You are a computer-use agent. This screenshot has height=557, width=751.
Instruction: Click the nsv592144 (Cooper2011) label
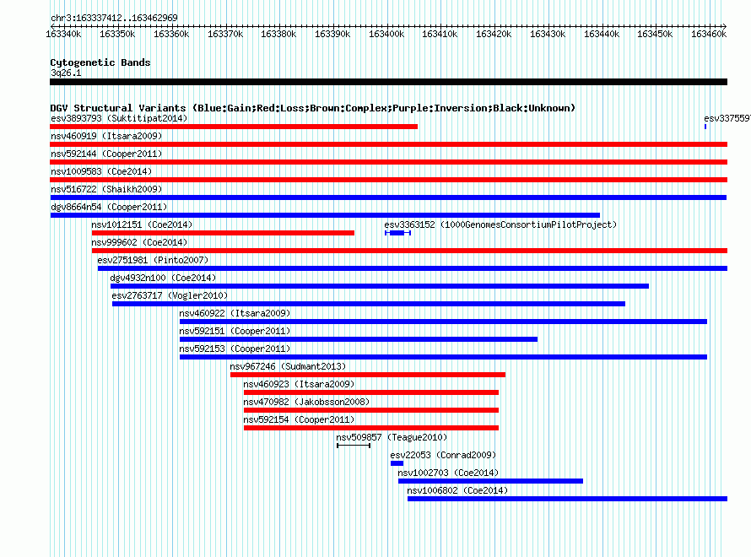tap(106, 154)
